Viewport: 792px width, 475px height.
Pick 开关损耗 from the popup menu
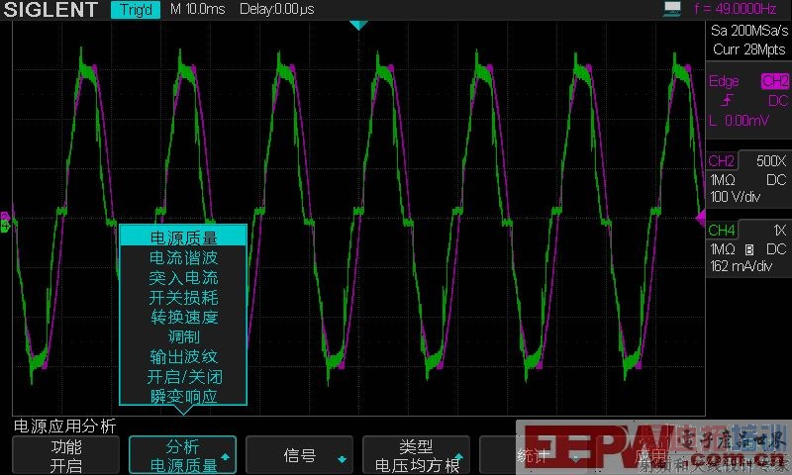click(183, 297)
